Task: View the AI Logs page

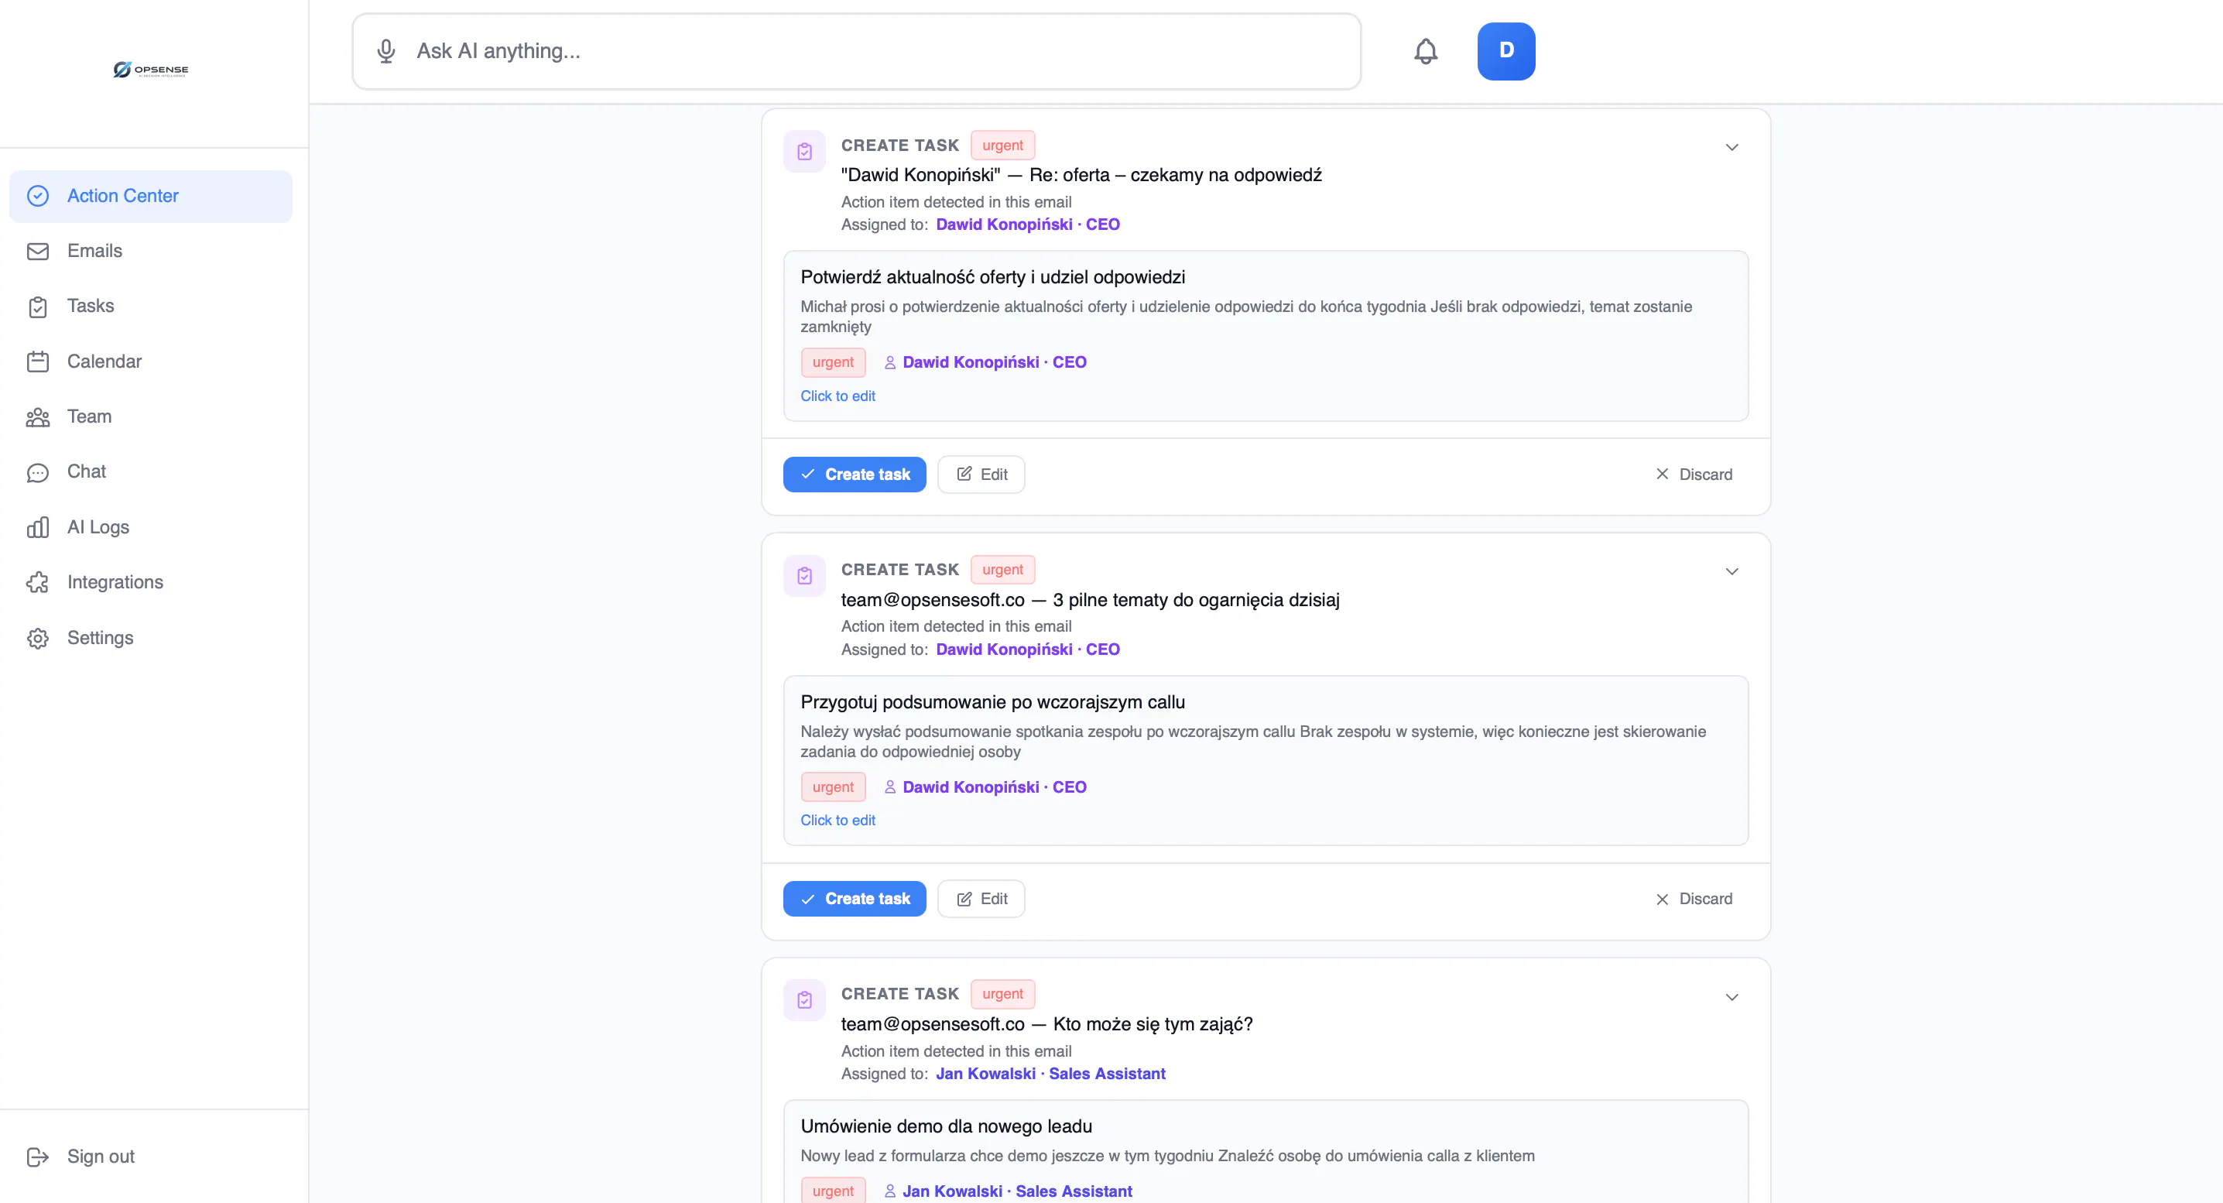Action: 151,527
